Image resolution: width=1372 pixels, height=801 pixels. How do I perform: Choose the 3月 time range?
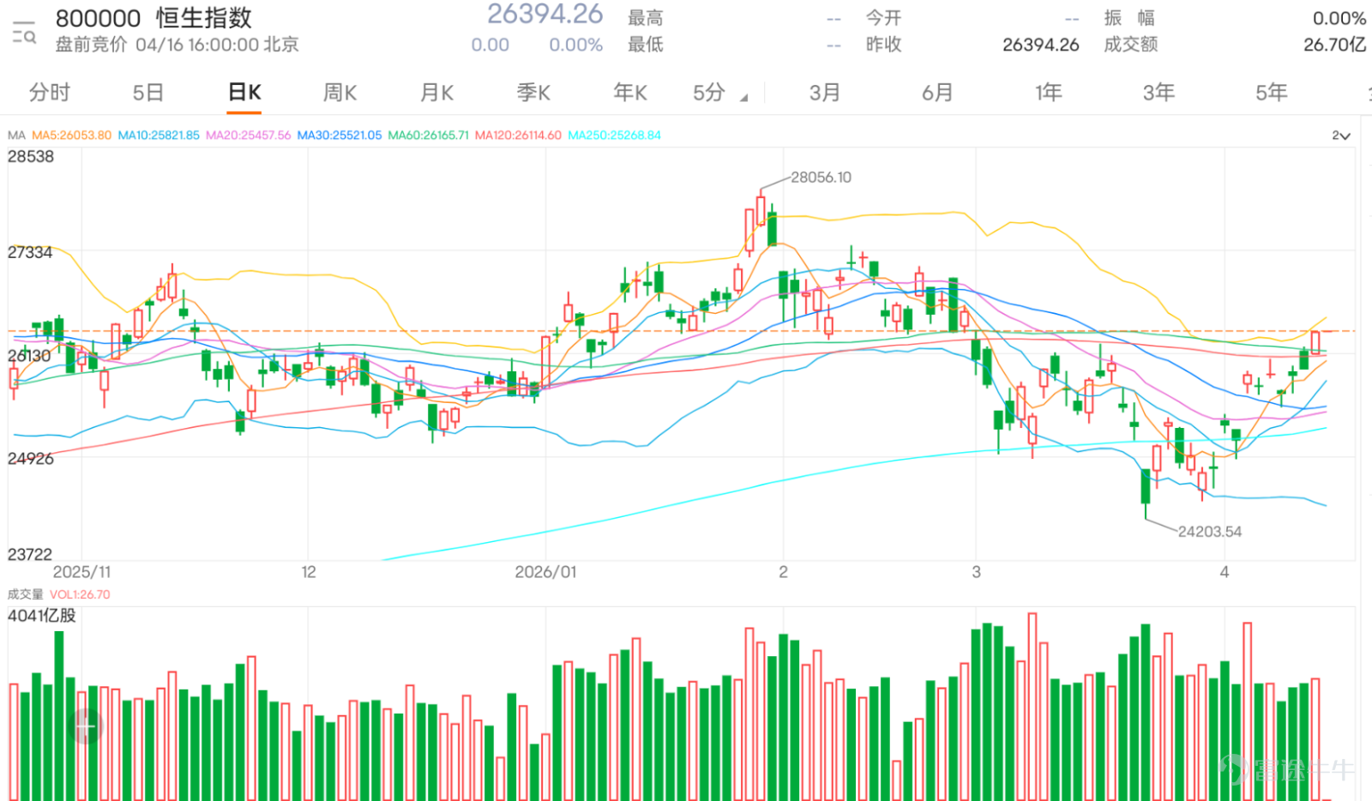click(x=825, y=93)
